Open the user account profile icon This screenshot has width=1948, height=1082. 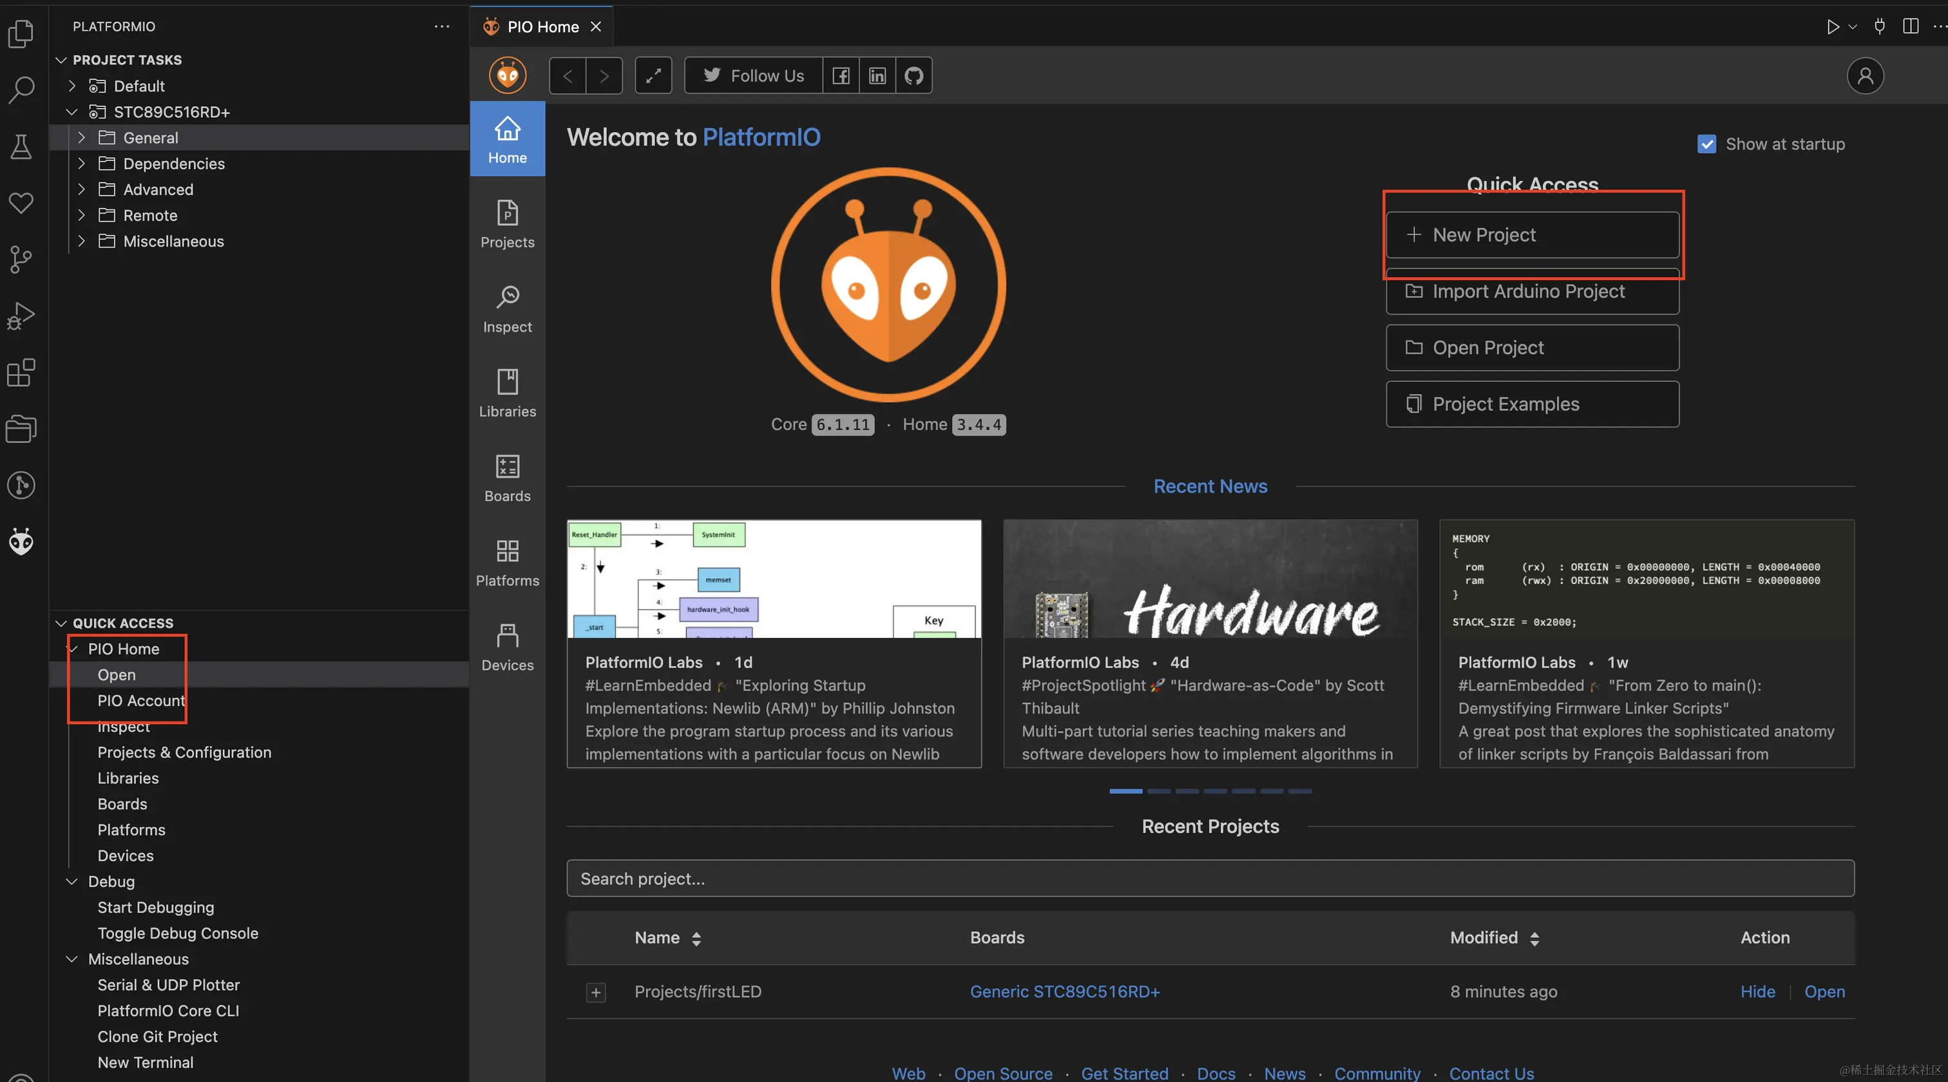(x=1865, y=75)
